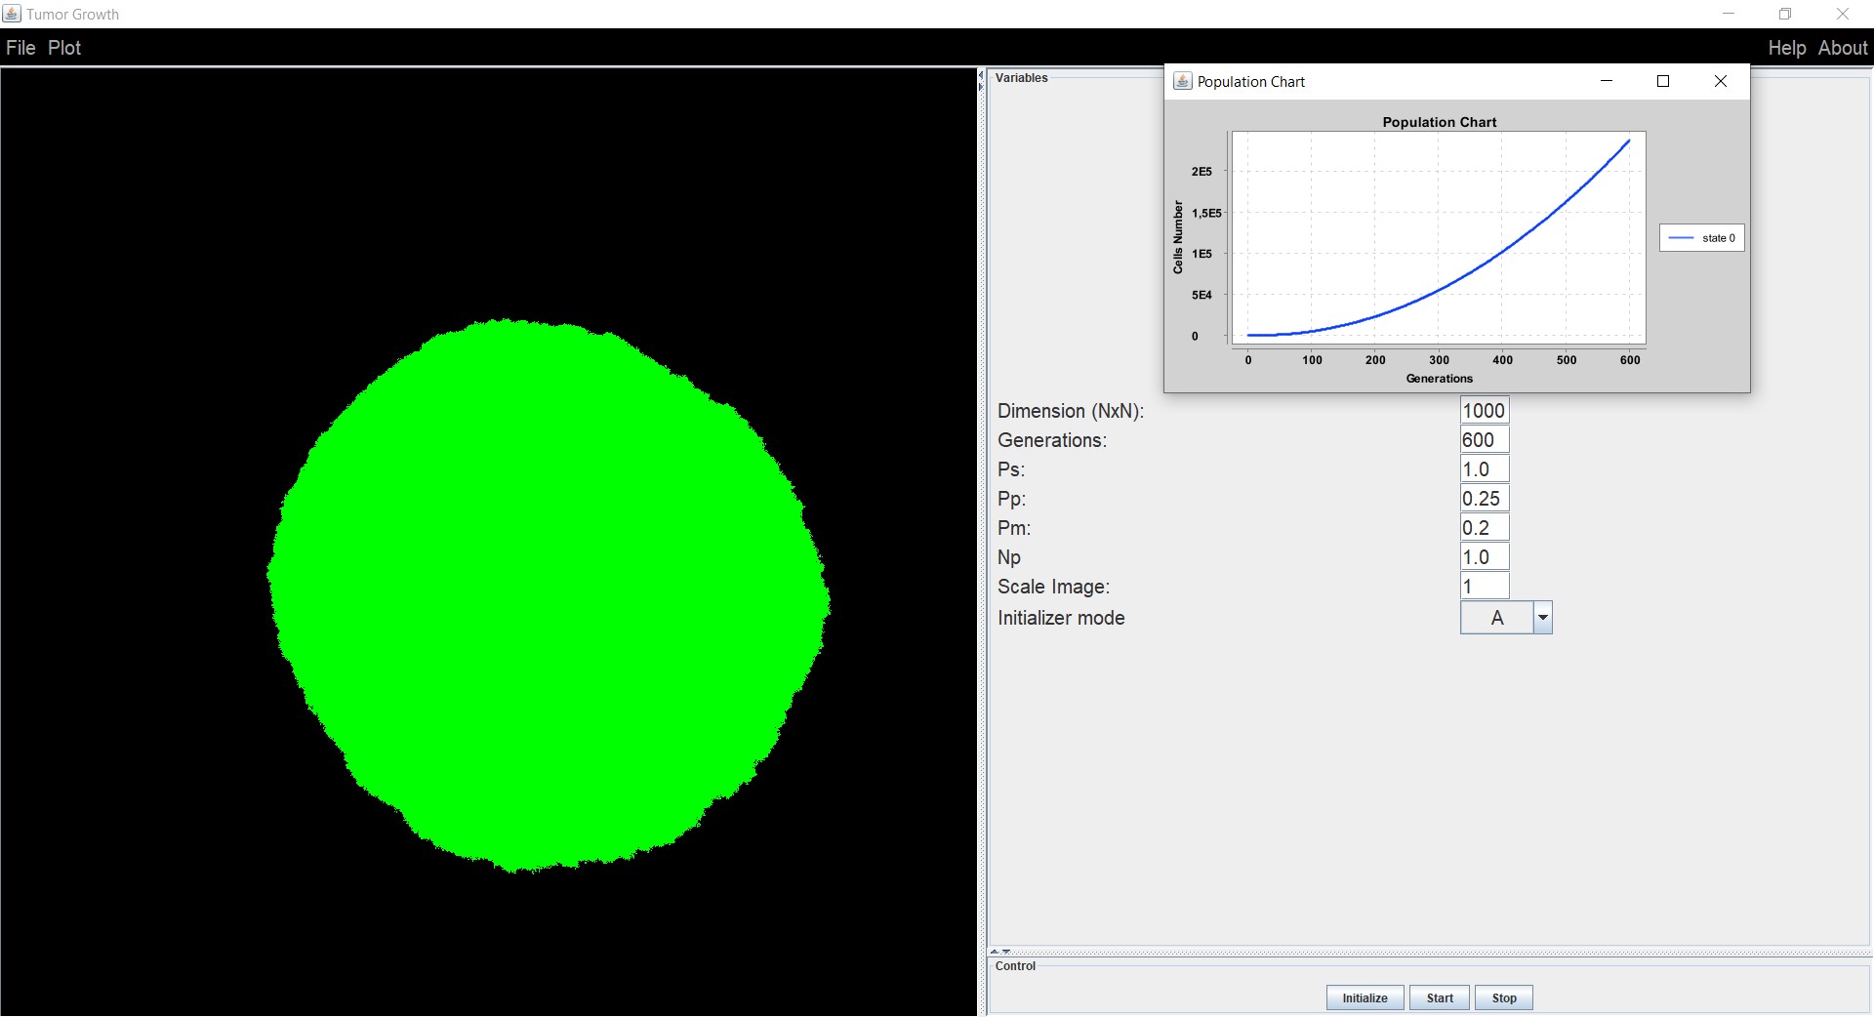This screenshot has width=1874, height=1017.
Task: Focus the Np input field
Action: [x=1485, y=557]
